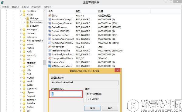Click DWORD icon next to NameSrvQueryCount
This screenshot has height=112, width=182.
pyautogui.click(x=50, y=39)
